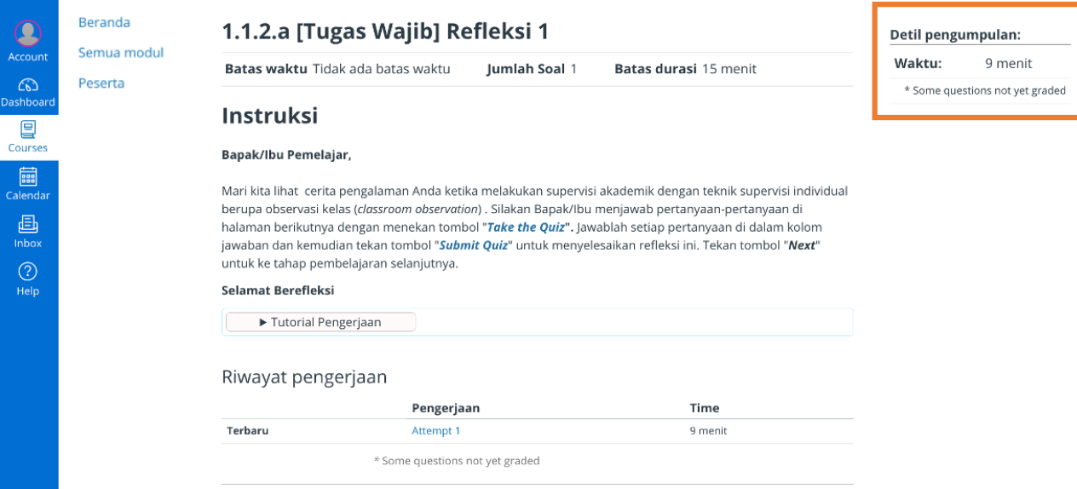The width and height of the screenshot is (1077, 489).
Task: Navigate to Beranda in course menu
Action: (x=104, y=23)
